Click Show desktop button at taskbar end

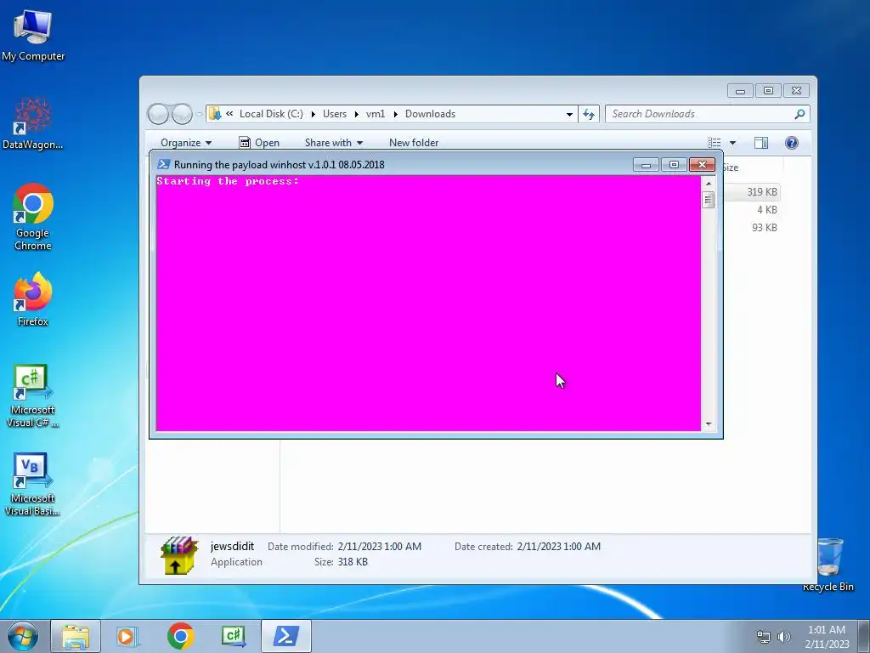coord(864,636)
